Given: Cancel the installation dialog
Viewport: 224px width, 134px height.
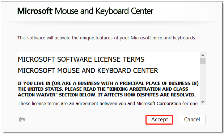Looking at the screenshot, I should pyautogui.click(x=192, y=120).
